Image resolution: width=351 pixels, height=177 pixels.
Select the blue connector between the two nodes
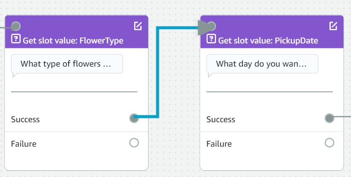click(157, 72)
